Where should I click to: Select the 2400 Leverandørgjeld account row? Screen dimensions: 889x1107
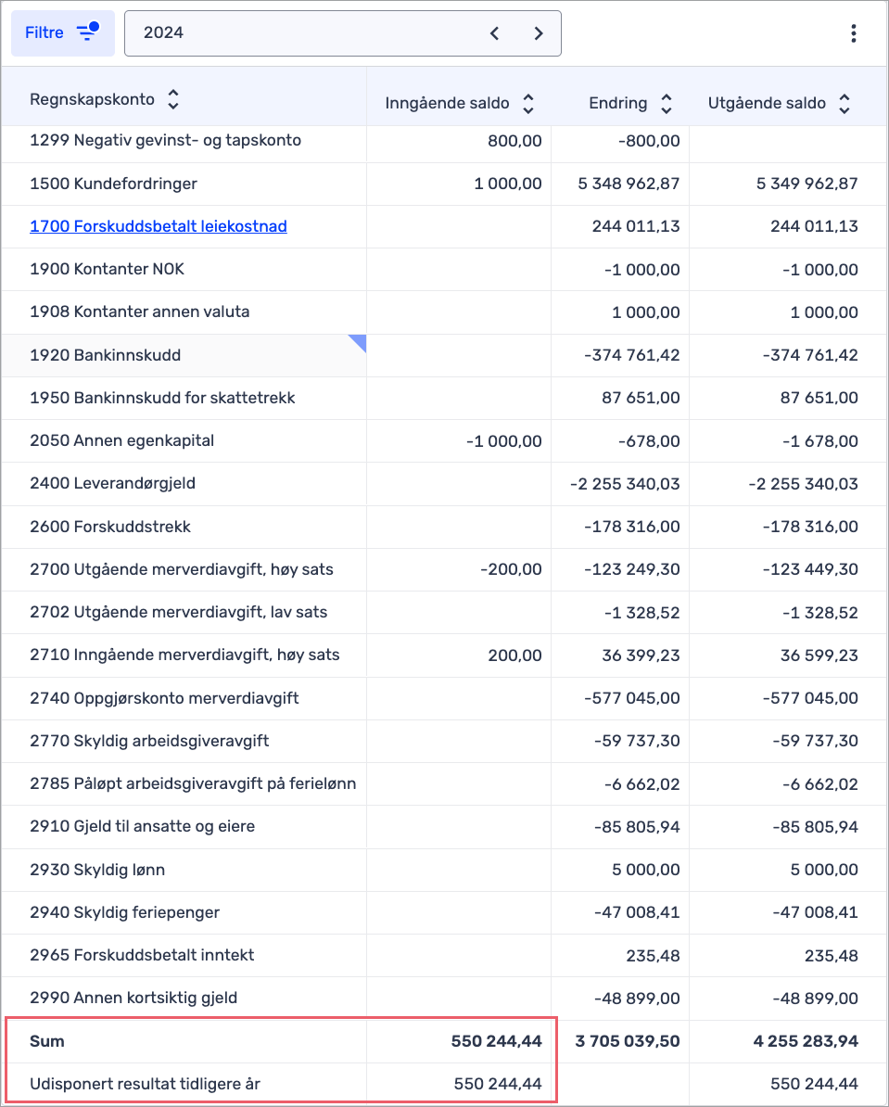(x=112, y=483)
